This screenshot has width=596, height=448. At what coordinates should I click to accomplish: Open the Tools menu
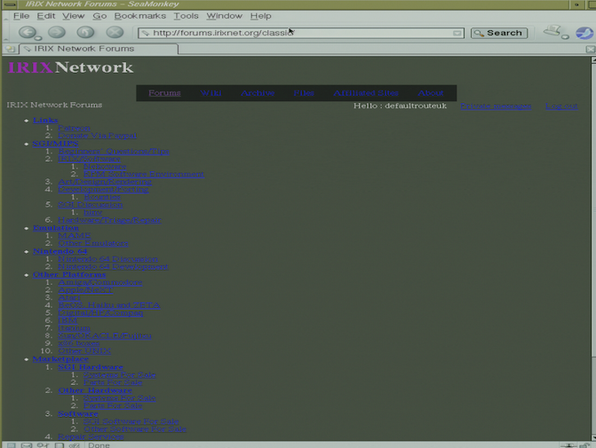coord(186,16)
